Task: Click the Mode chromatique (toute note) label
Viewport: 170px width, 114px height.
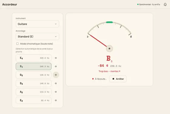Action: [36, 44]
